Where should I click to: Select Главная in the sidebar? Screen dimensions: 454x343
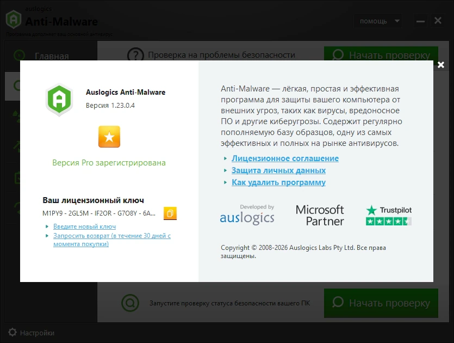(x=51, y=56)
